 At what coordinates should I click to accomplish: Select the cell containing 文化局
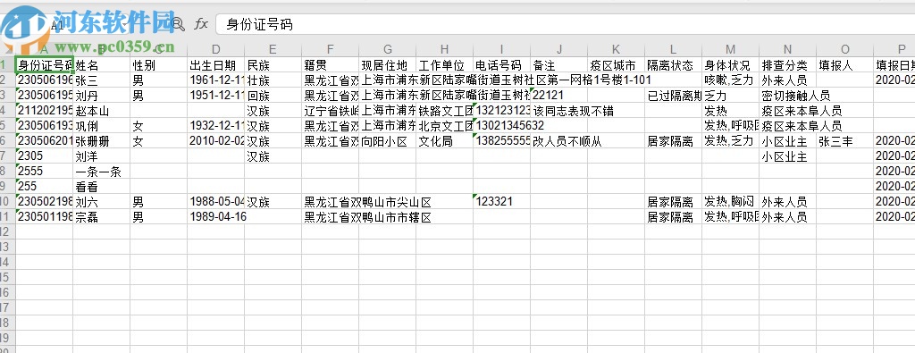pos(445,140)
